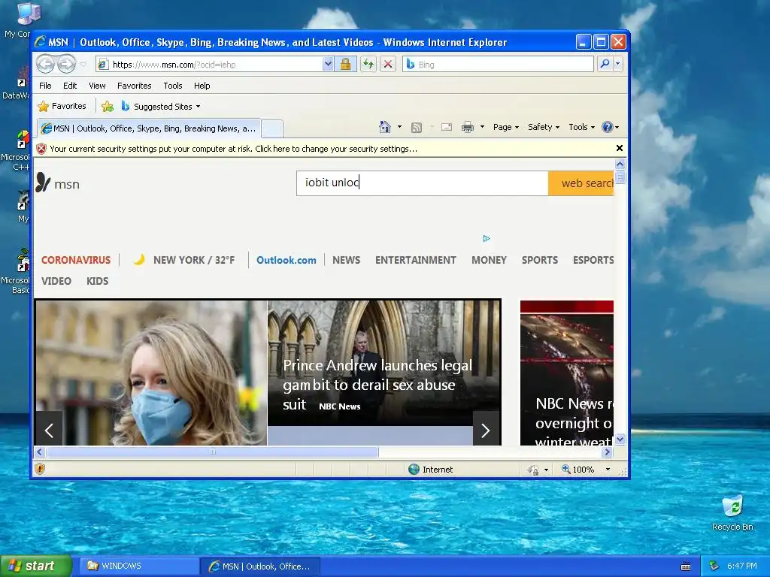
Task: Expand the Home button dropdown arrow
Action: [x=399, y=127]
